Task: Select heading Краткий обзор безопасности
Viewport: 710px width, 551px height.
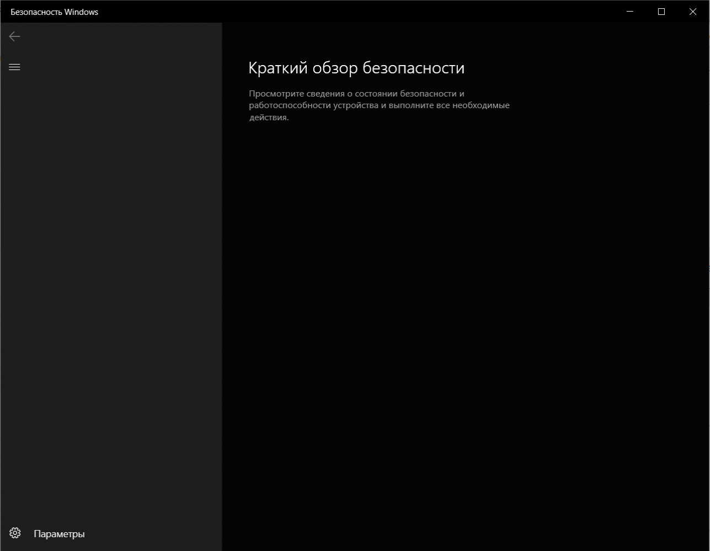Action: tap(356, 68)
